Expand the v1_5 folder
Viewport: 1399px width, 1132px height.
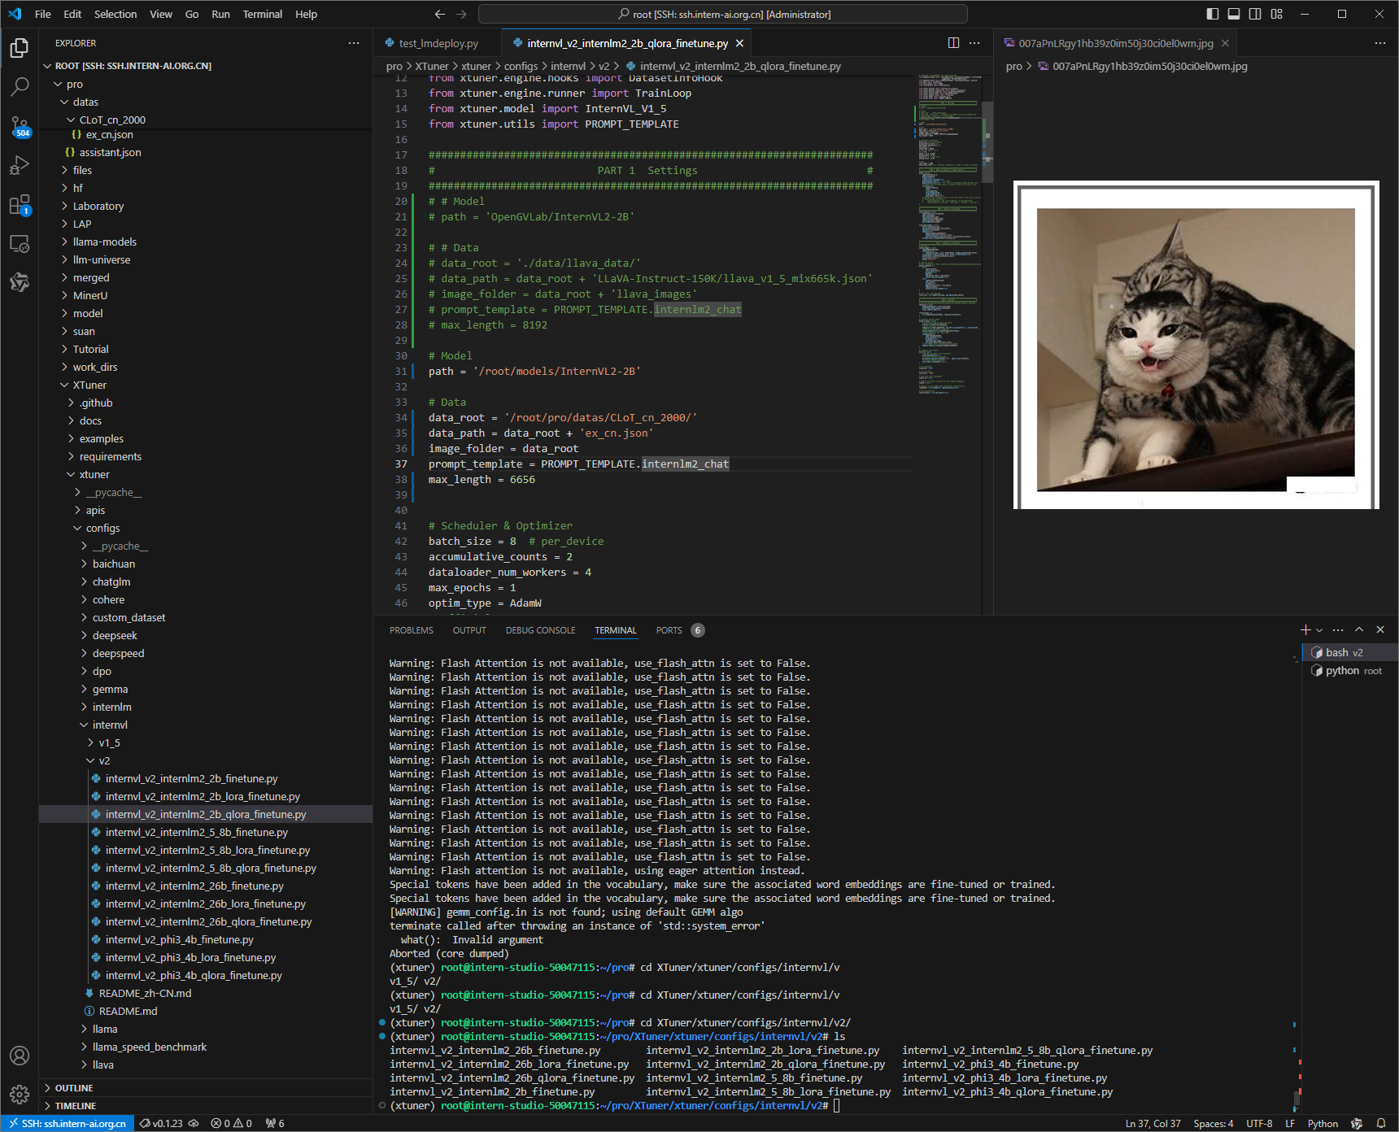tap(206, 742)
